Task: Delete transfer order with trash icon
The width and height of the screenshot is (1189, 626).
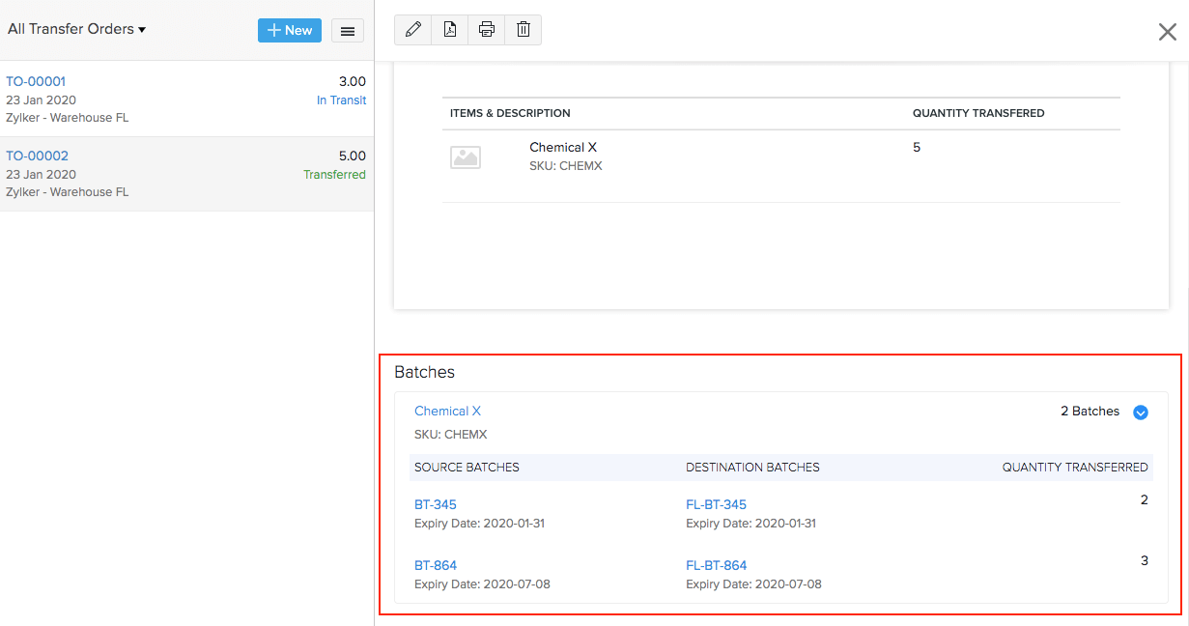Action: pyautogui.click(x=524, y=30)
